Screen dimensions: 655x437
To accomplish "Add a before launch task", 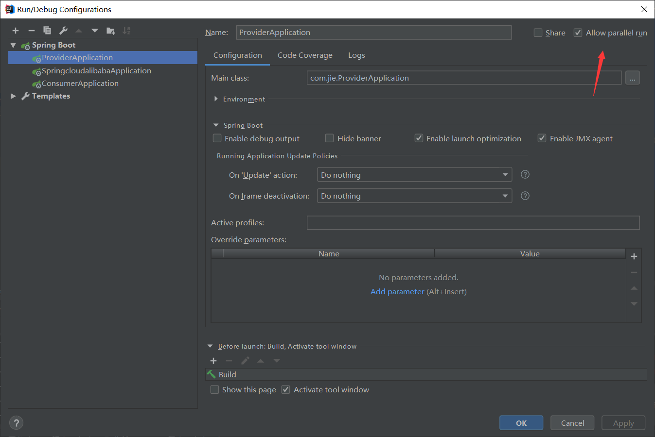I will click(213, 361).
